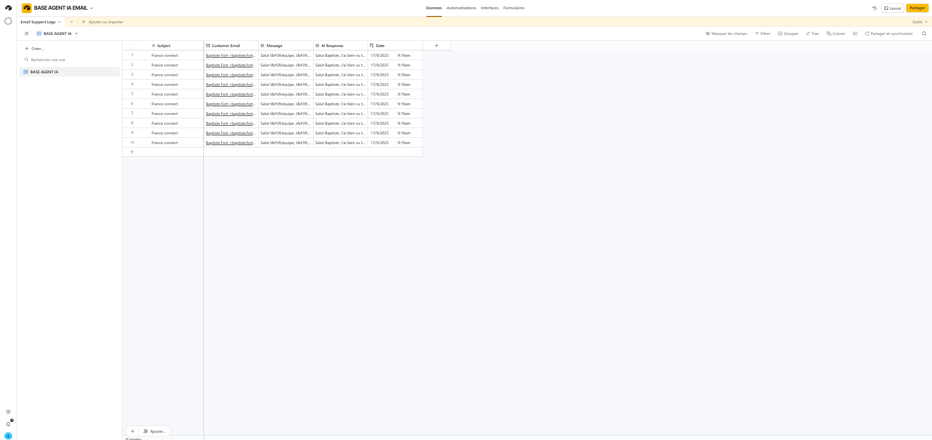
Task: Open the version history icon
Action: coord(874,8)
